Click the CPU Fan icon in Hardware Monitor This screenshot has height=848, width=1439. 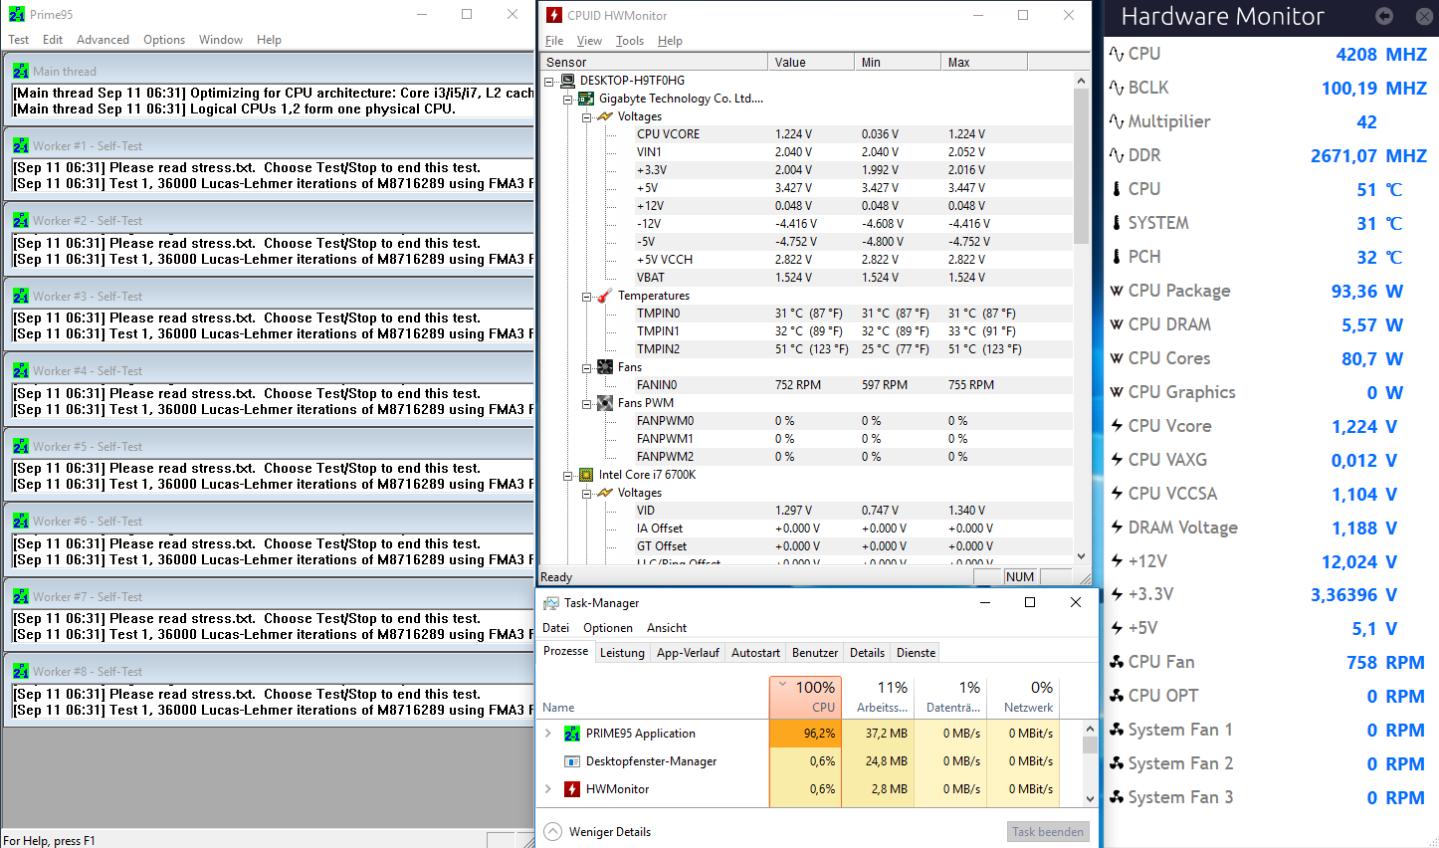pos(1117,662)
